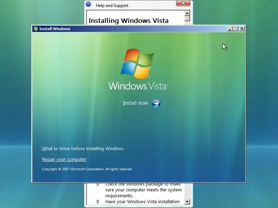The height and width of the screenshot is (208, 278).
Task: Click the Microsoft copyright notice text
Action: click(87, 169)
